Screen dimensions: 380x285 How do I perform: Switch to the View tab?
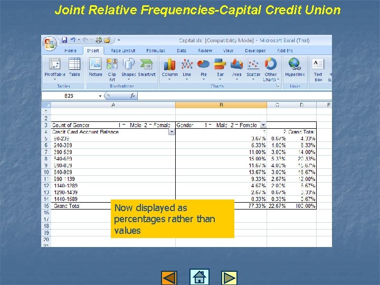pyautogui.click(x=228, y=51)
